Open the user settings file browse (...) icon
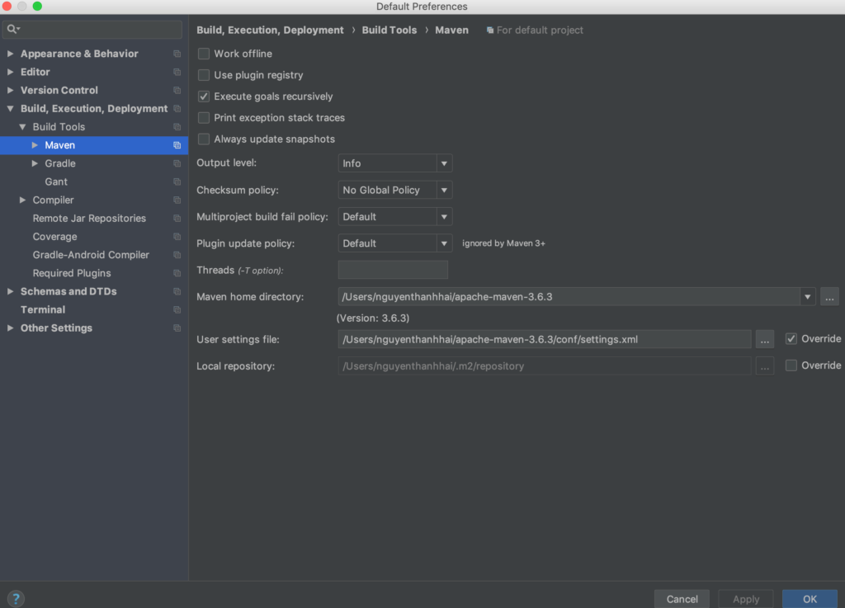The width and height of the screenshot is (845, 608). (x=764, y=338)
